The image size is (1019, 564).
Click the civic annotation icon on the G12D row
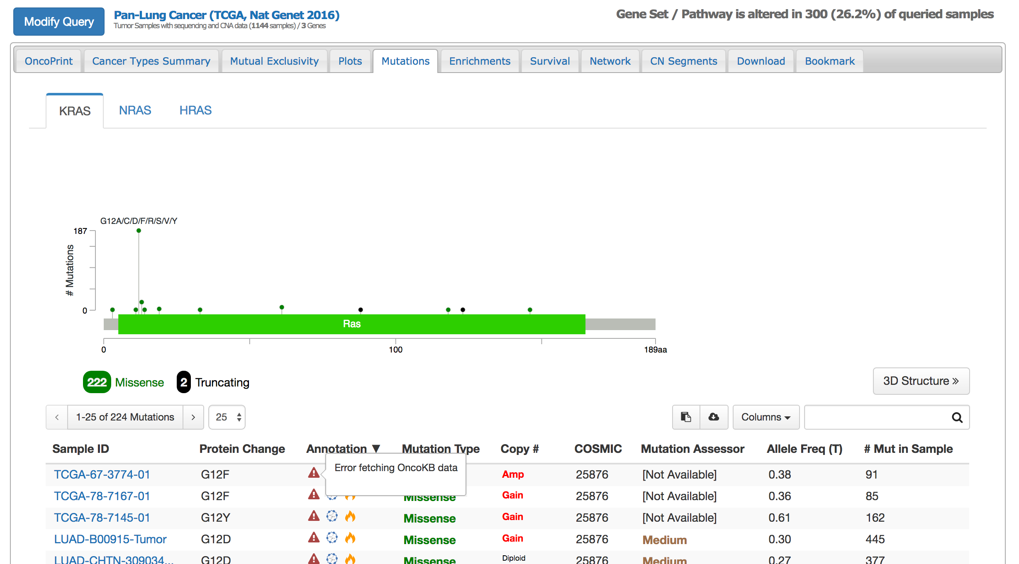tap(332, 539)
